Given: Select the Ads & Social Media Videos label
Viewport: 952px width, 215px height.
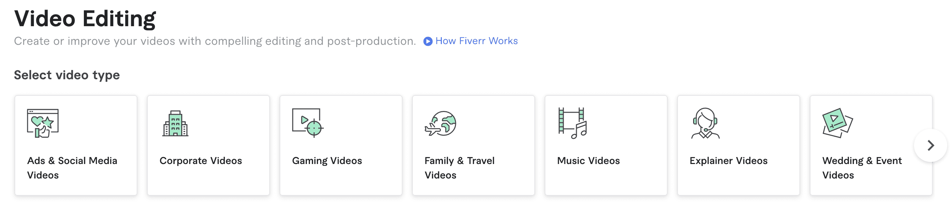Looking at the screenshot, I should pos(72,168).
